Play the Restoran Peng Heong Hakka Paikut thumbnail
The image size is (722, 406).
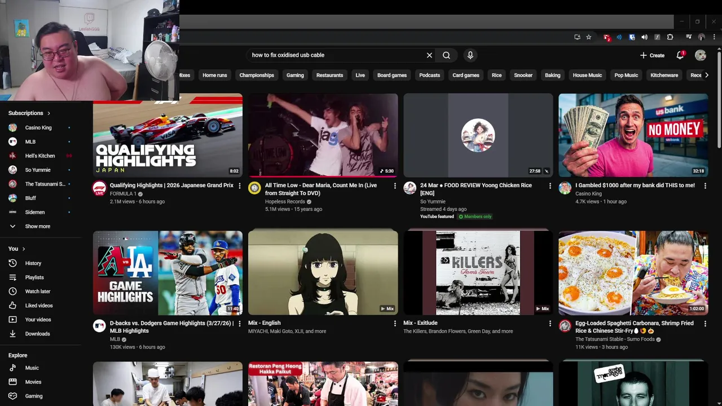pyautogui.click(x=323, y=384)
